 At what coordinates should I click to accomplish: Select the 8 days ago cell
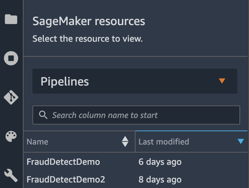pos(160,180)
